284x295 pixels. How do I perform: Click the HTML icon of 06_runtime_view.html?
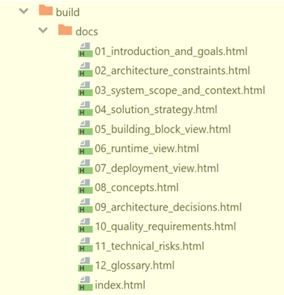(85, 147)
